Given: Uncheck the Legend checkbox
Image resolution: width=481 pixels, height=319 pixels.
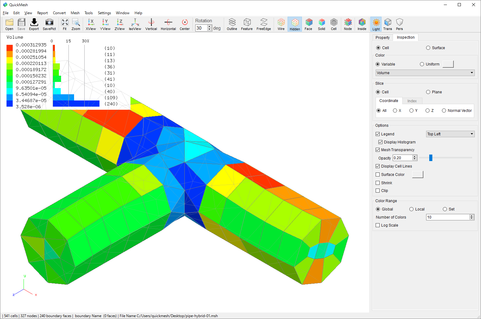Looking at the screenshot, I should [x=377, y=134].
